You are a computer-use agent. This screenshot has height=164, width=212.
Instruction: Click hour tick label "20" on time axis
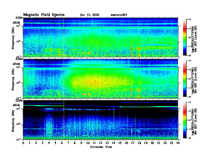click(152, 143)
